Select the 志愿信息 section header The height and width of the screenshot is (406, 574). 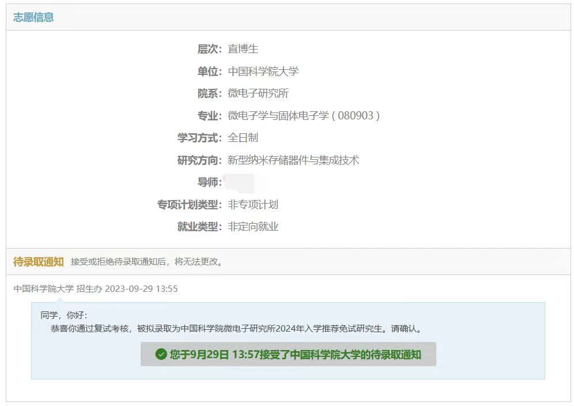coord(33,17)
